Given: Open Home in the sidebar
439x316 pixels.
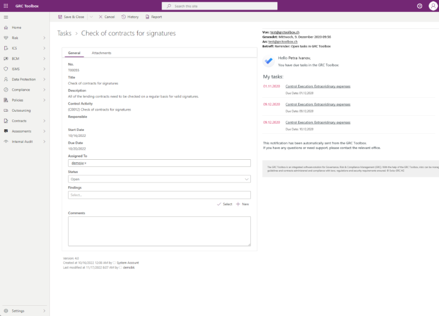Looking at the screenshot, I should click(16, 28).
